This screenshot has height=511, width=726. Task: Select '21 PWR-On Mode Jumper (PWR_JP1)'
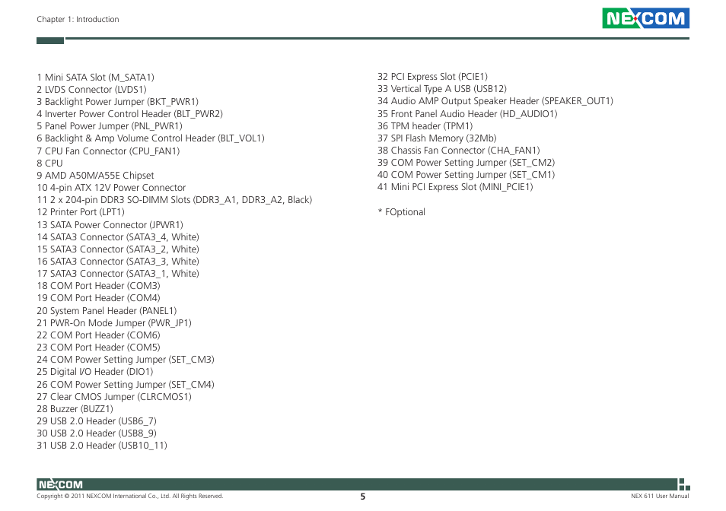[x=114, y=322]
